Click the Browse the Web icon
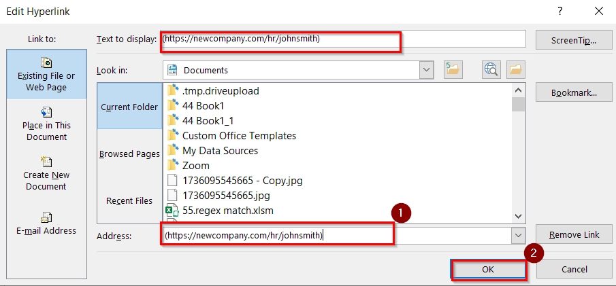The height and width of the screenshot is (286, 616). 491,69
